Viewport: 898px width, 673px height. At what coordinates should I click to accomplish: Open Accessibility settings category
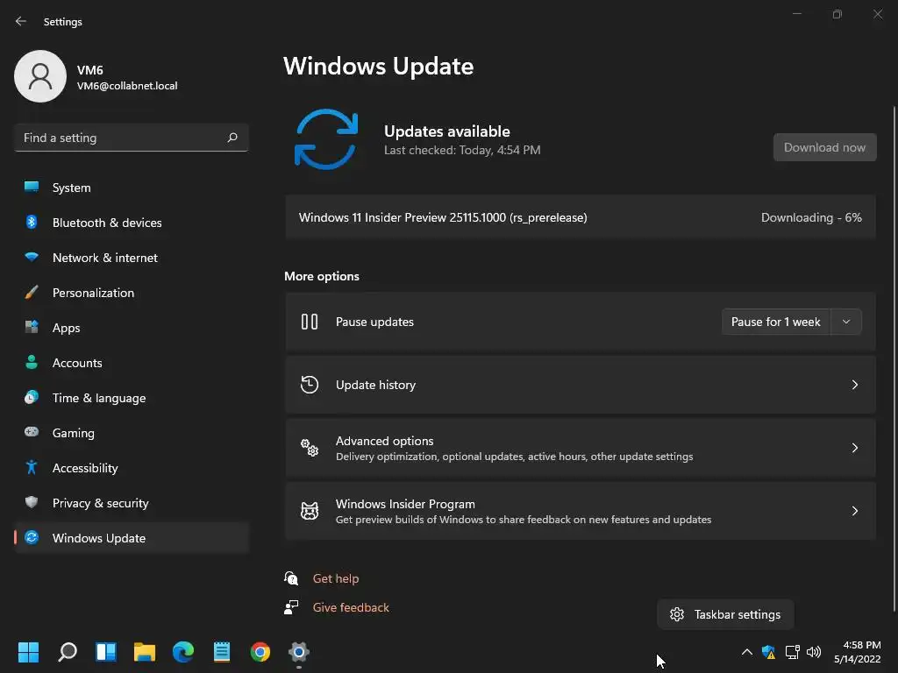point(132,468)
